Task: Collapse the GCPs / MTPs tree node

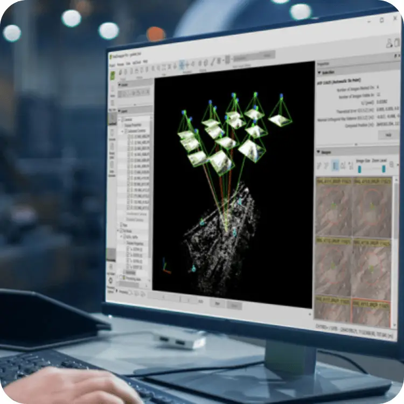Action: (x=122, y=236)
